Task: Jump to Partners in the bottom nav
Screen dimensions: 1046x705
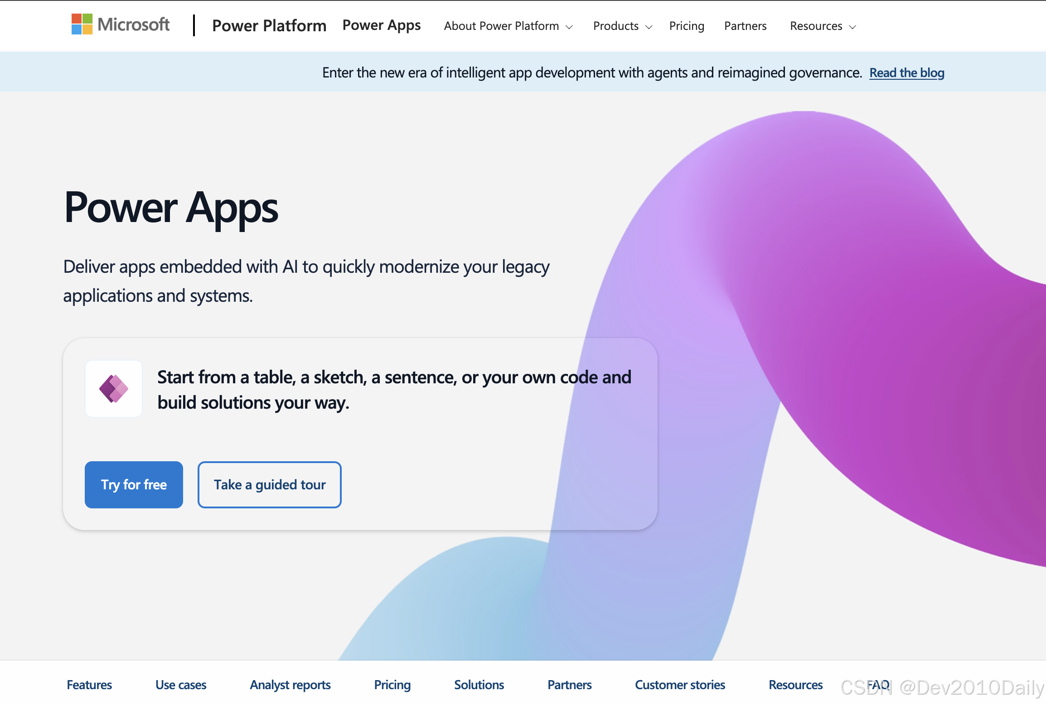Action: (x=570, y=685)
